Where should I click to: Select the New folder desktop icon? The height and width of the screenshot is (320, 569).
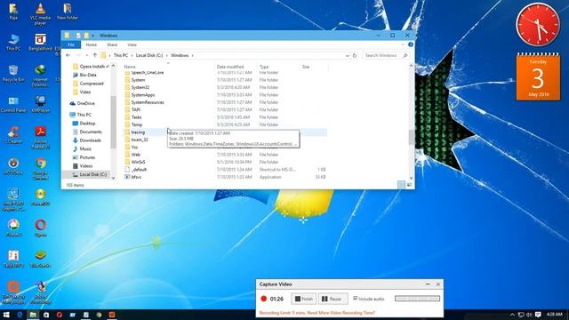(68, 12)
